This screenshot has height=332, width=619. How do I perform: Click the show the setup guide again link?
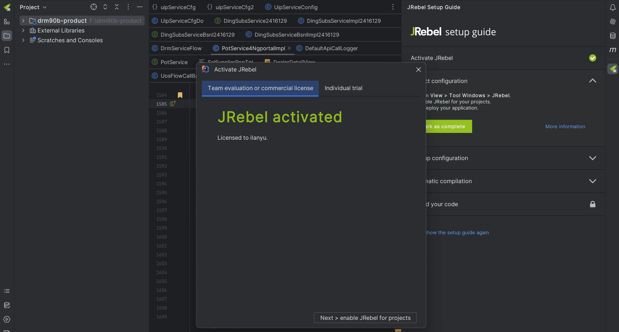(x=457, y=232)
